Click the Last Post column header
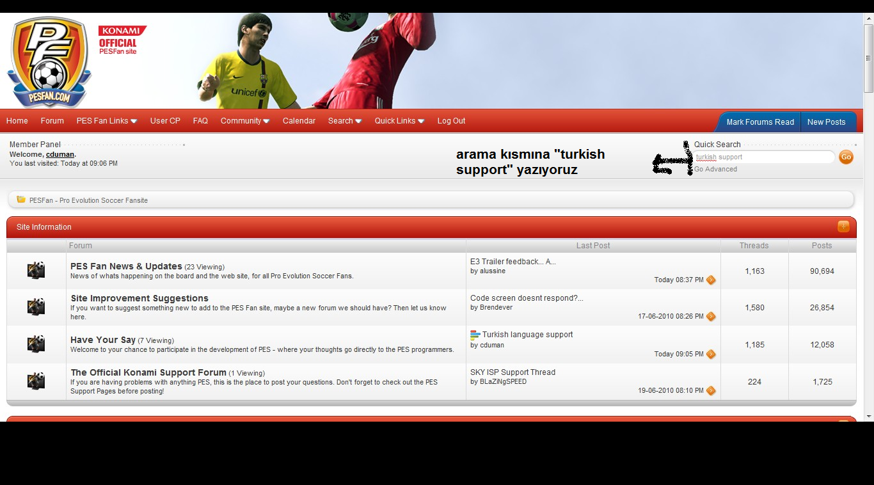 point(593,246)
